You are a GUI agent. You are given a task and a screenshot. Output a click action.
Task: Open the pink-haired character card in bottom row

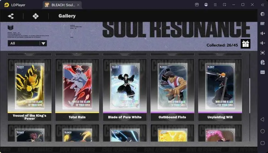click(x=220, y=133)
